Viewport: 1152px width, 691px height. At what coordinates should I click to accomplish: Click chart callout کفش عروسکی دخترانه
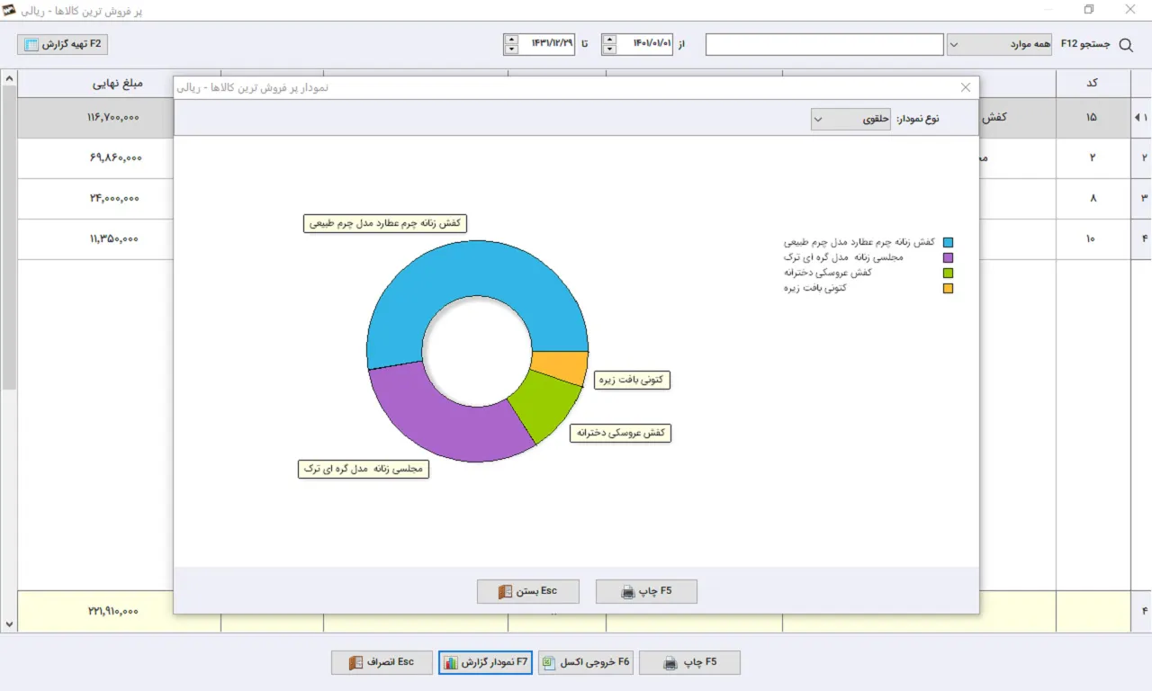pos(621,433)
